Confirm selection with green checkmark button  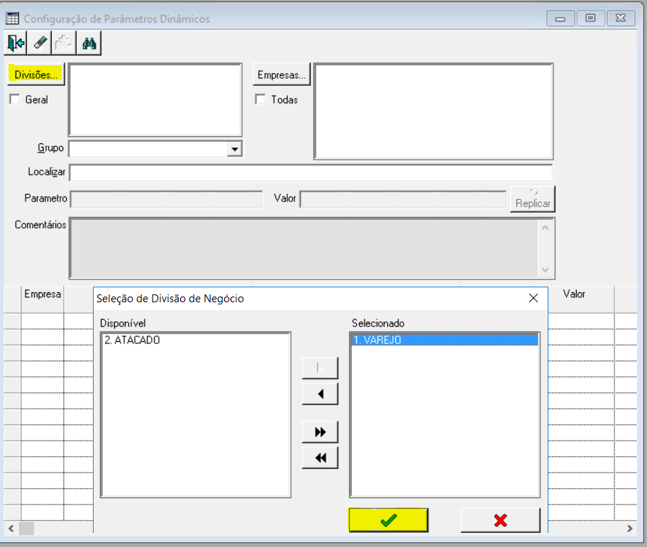point(388,520)
